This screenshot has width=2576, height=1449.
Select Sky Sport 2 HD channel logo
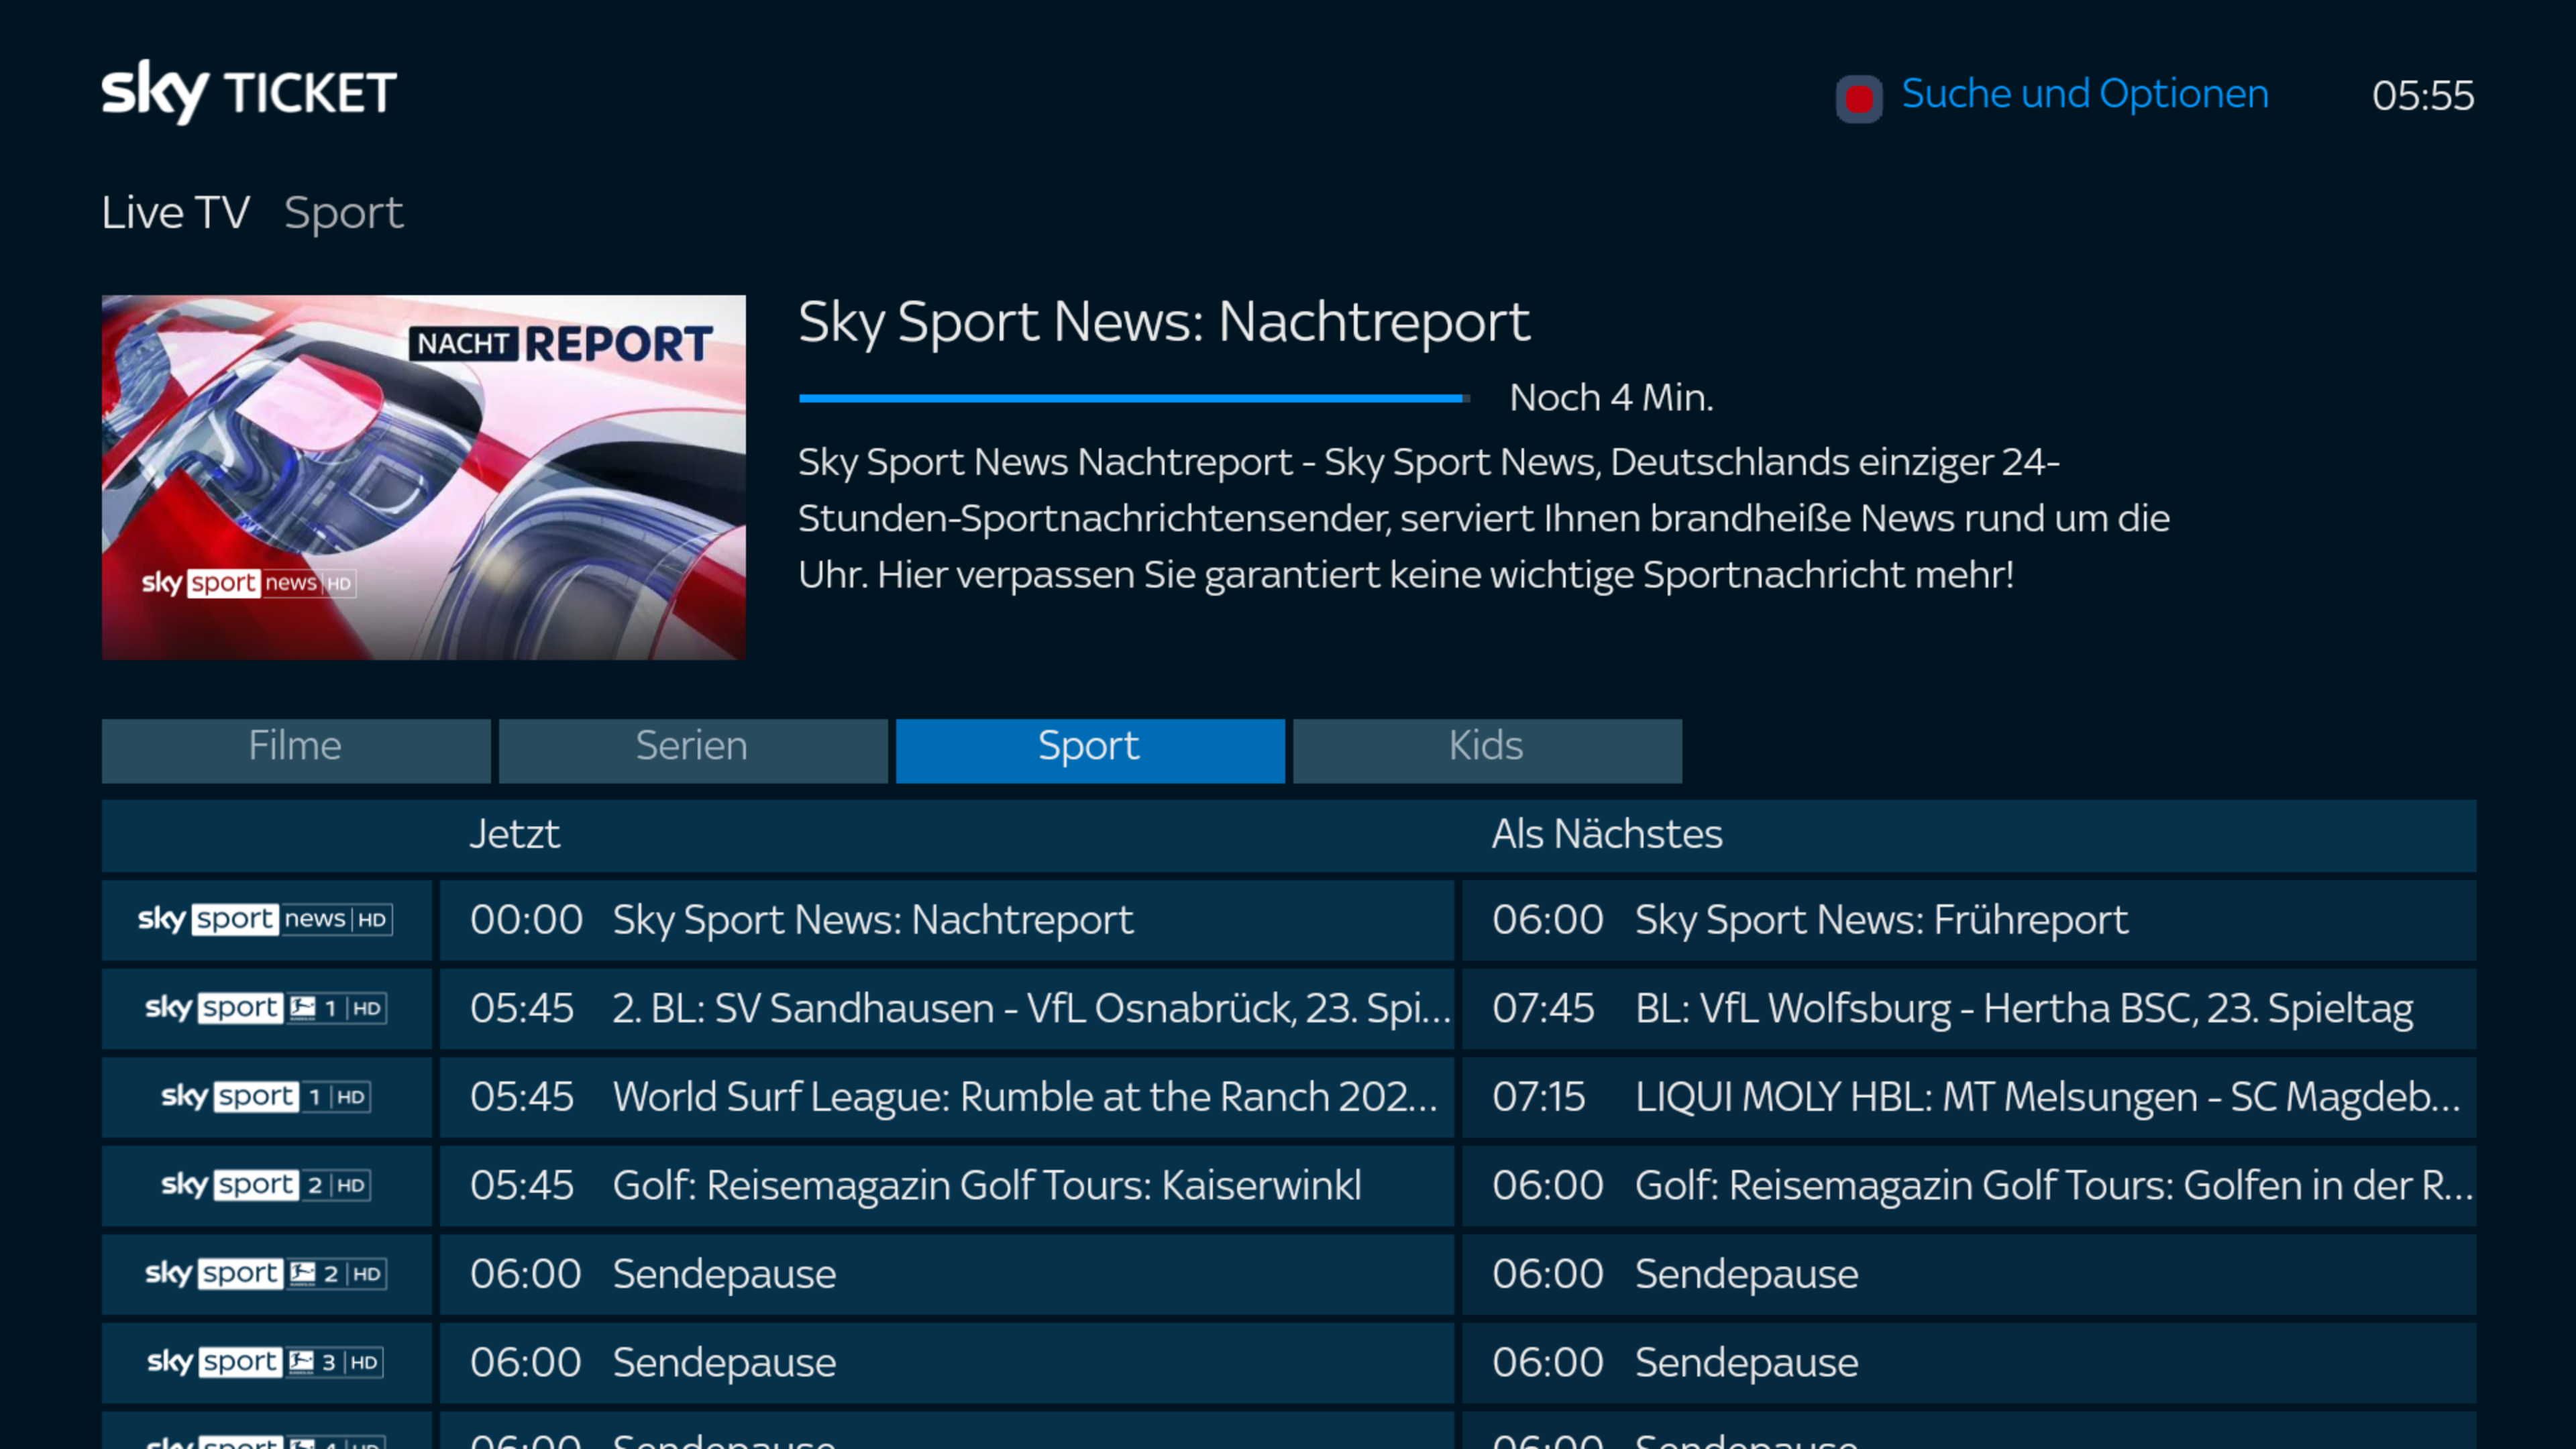[266, 1185]
